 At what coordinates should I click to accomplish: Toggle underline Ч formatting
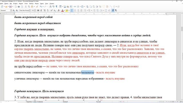(45, 11)
